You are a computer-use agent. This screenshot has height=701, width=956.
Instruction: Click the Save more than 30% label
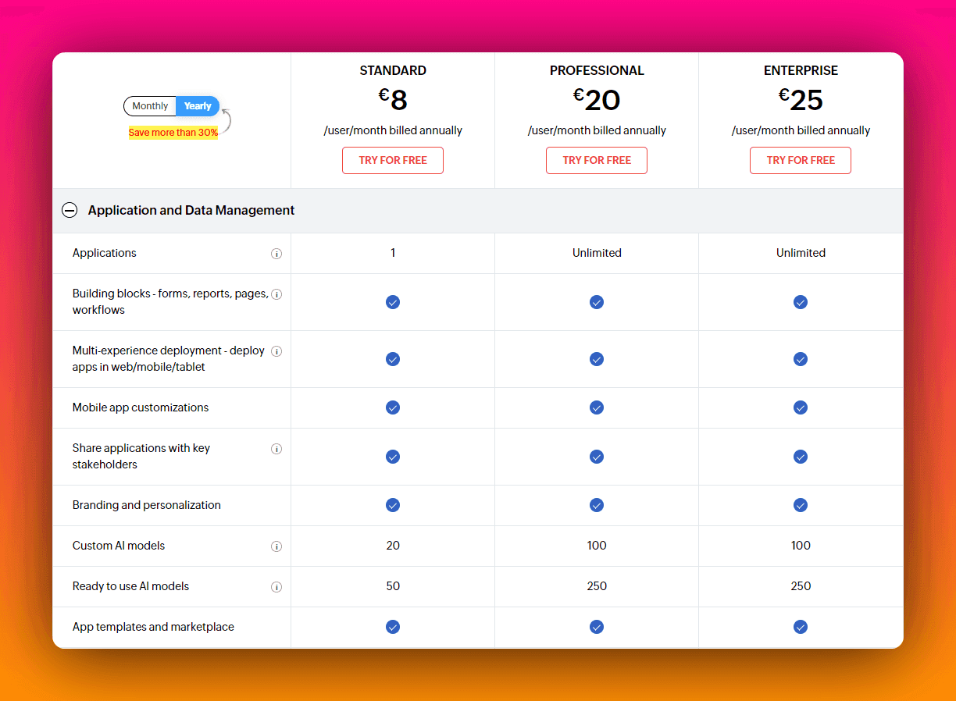[x=173, y=133]
